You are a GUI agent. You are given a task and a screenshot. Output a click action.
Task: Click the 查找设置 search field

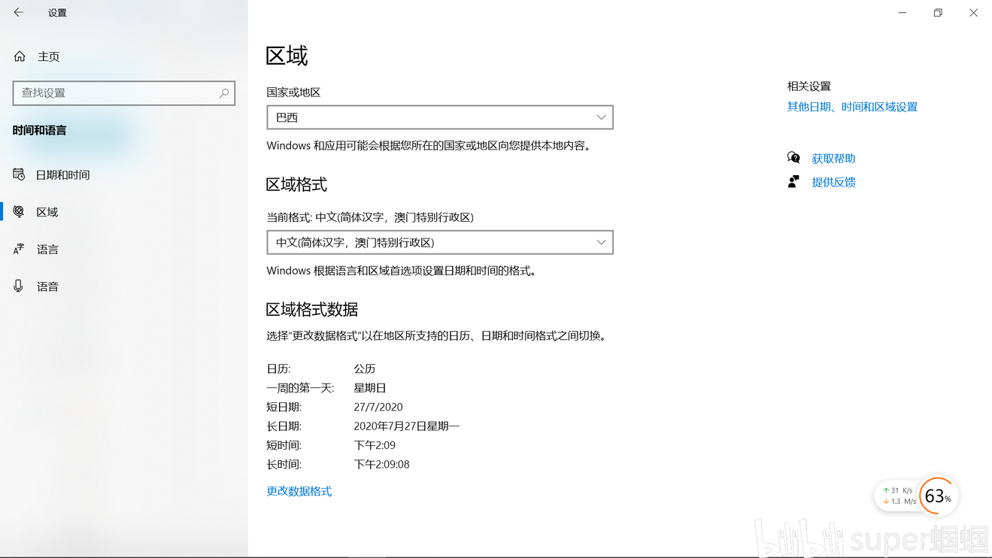coord(124,93)
